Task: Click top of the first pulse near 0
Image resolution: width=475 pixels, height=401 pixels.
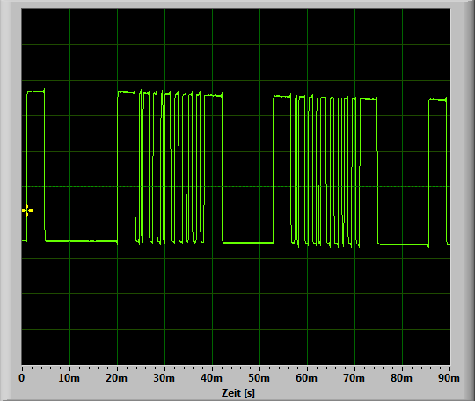Action: (x=36, y=91)
